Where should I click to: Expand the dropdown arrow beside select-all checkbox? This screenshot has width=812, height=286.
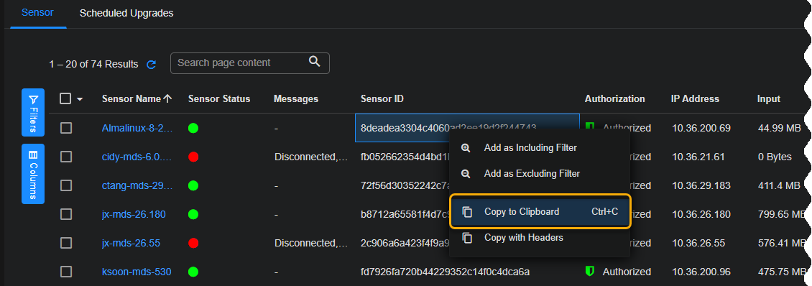click(80, 99)
